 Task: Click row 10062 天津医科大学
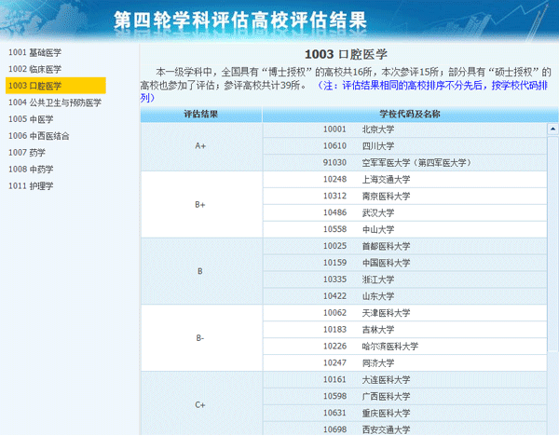click(404, 313)
